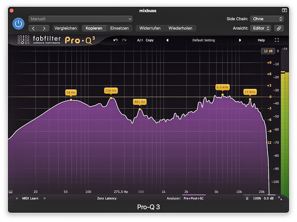Click the window pop-out icon at top right
Screen dimensions: 297x222
pyautogui.click(x=284, y=10)
